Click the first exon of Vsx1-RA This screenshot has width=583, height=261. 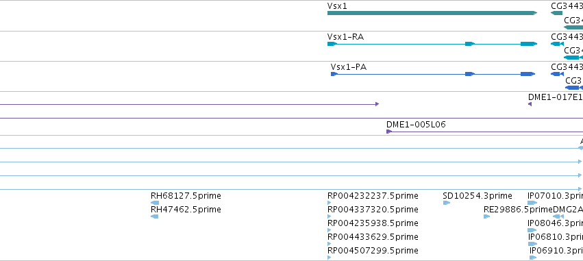coord(332,44)
